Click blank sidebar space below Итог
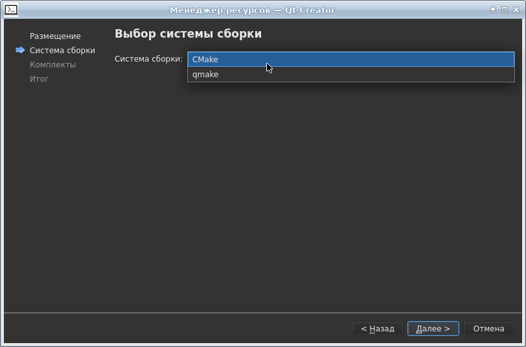526x347 pixels. (x=55, y=195)
